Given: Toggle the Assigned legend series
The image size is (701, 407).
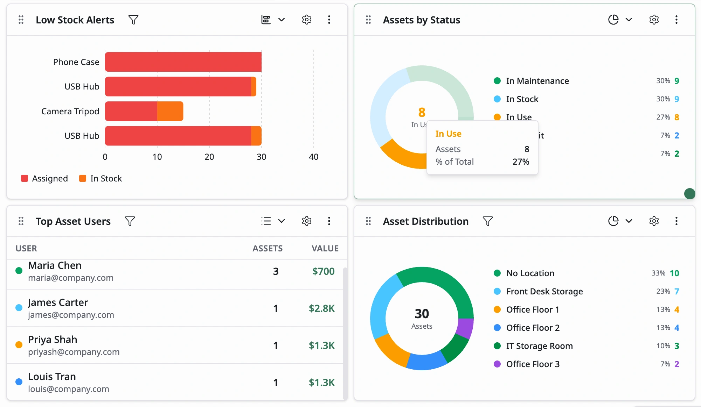Looking at the screenshot, I should click(x=44, y=179).
